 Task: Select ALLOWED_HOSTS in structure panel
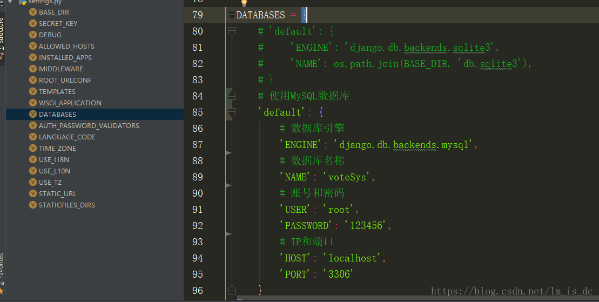tap(66, 46)
